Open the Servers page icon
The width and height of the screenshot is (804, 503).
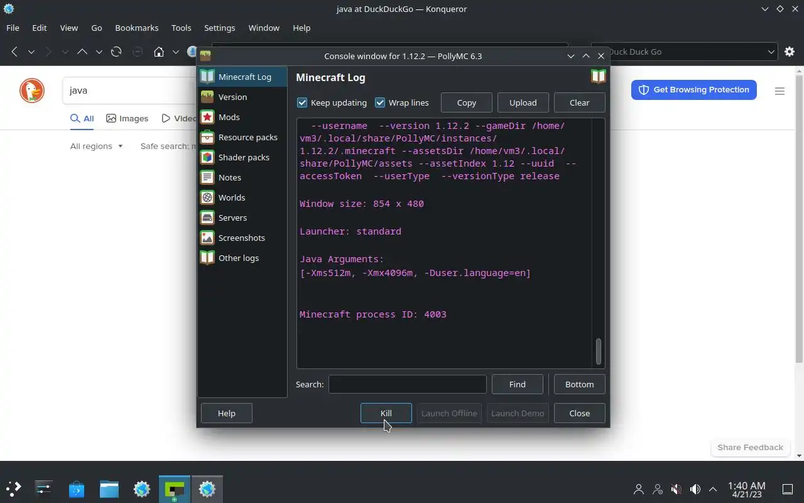207,218
